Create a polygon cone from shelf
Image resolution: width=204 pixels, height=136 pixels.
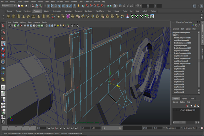23,16
